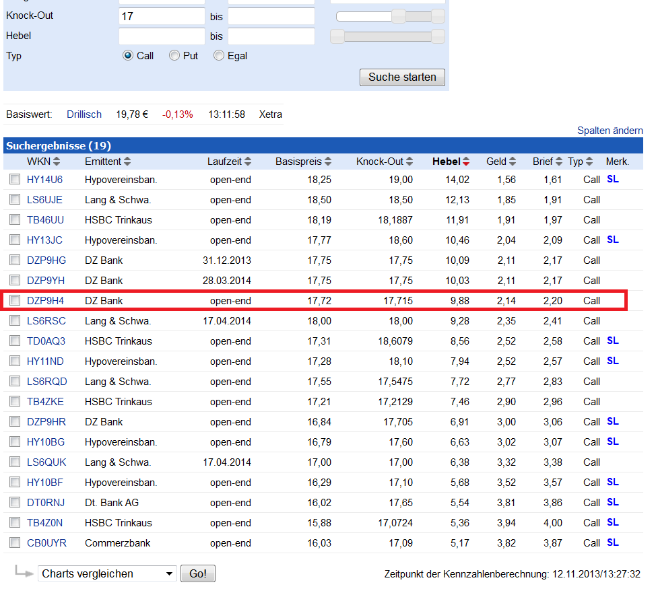
Task: Sort by Emittent column sort icon
Action: click(x=127, y=162)
